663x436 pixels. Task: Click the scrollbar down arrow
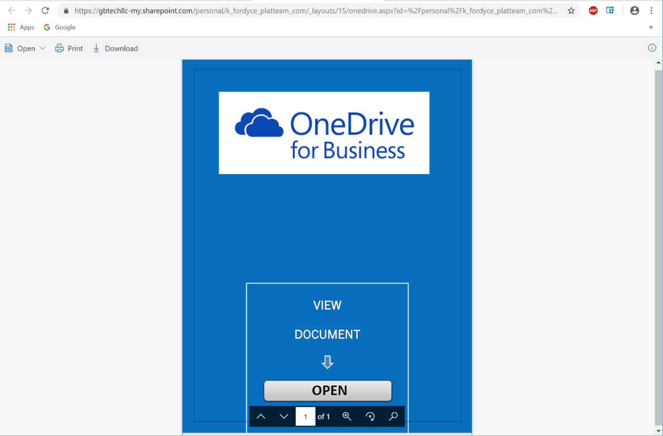click(x=659, y=431)
